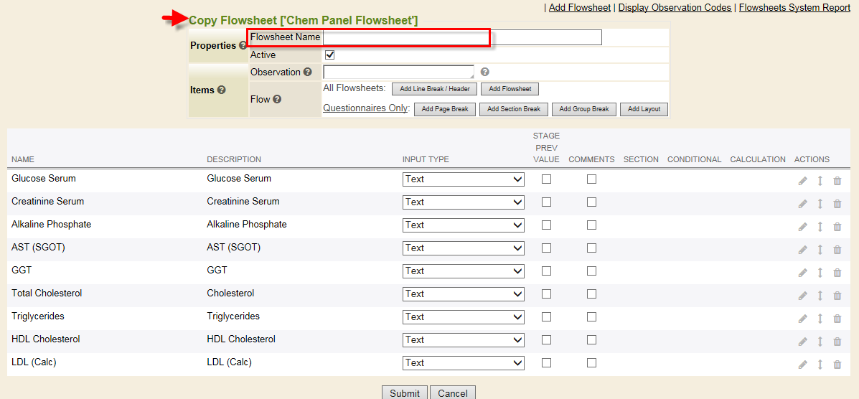859x399 pixels.
Task: Click the help icon beside Properties
Action: 243,46
